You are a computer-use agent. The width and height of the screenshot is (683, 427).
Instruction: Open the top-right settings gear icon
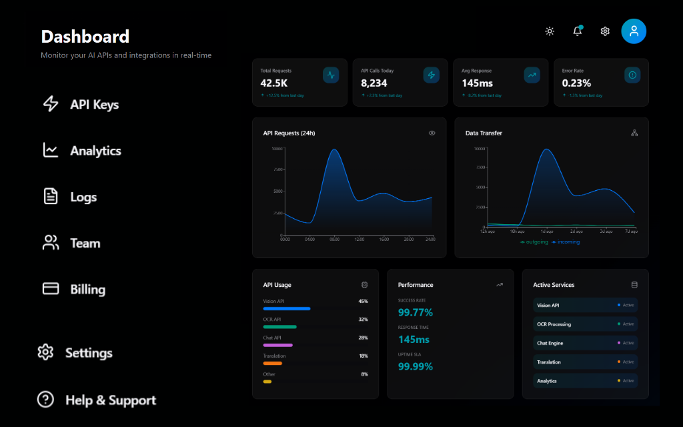(605, 31)
